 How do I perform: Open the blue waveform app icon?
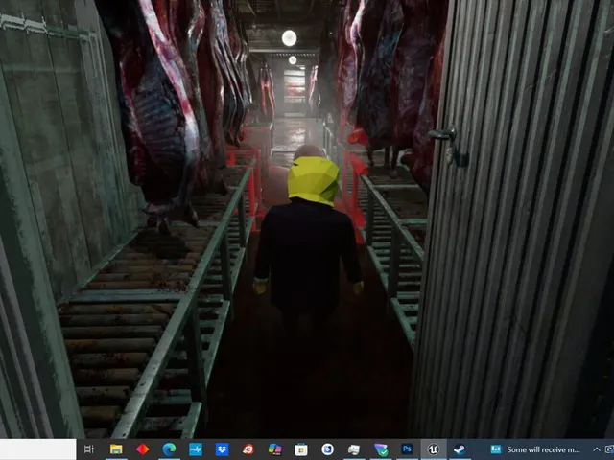click(x=196, y=449)
